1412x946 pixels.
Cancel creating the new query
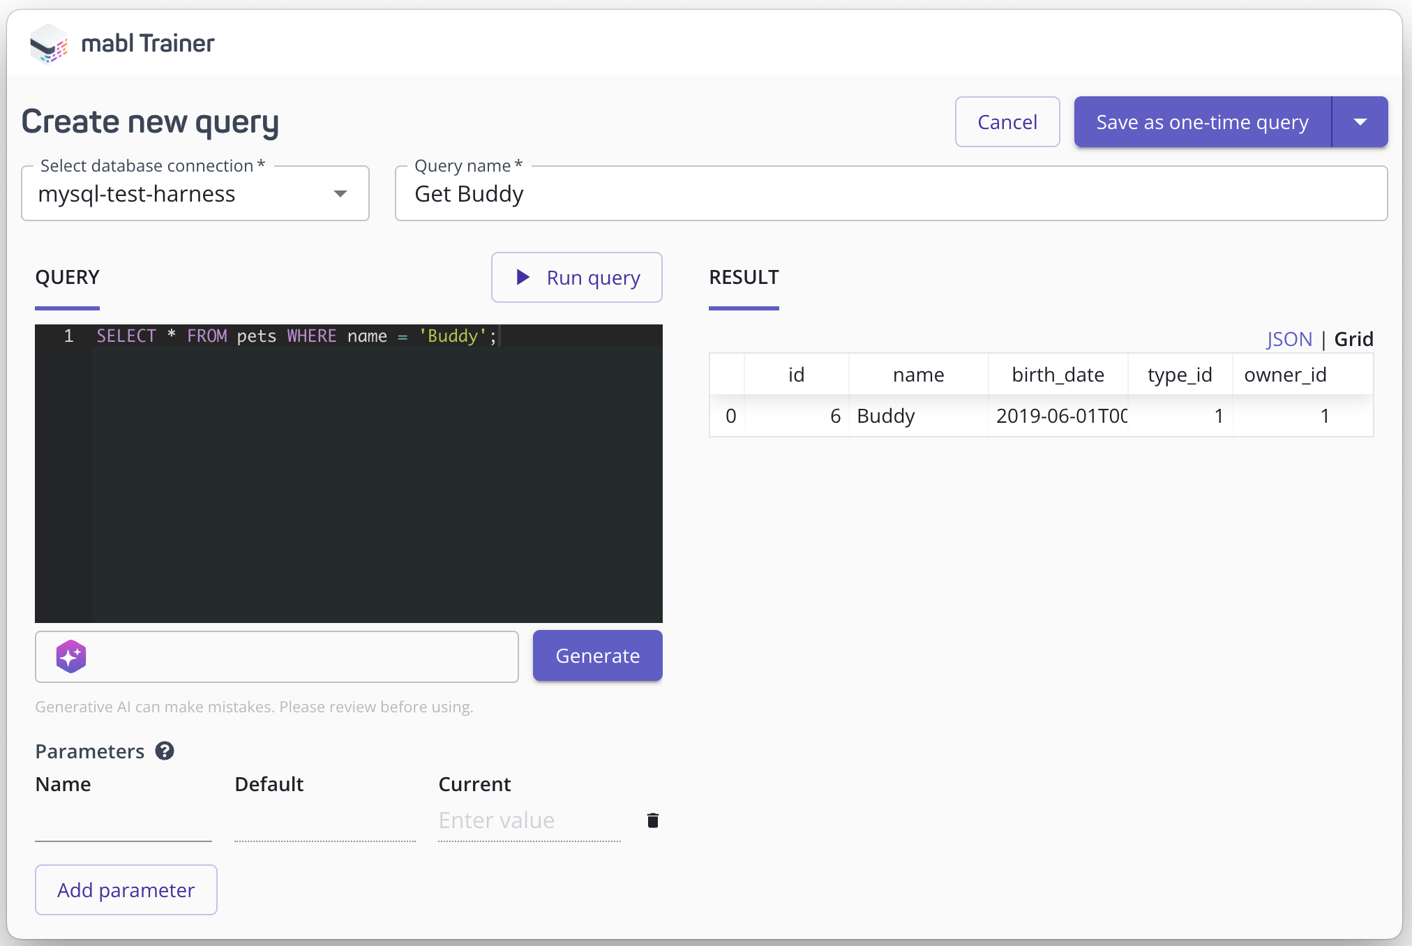click(1007, 122)
